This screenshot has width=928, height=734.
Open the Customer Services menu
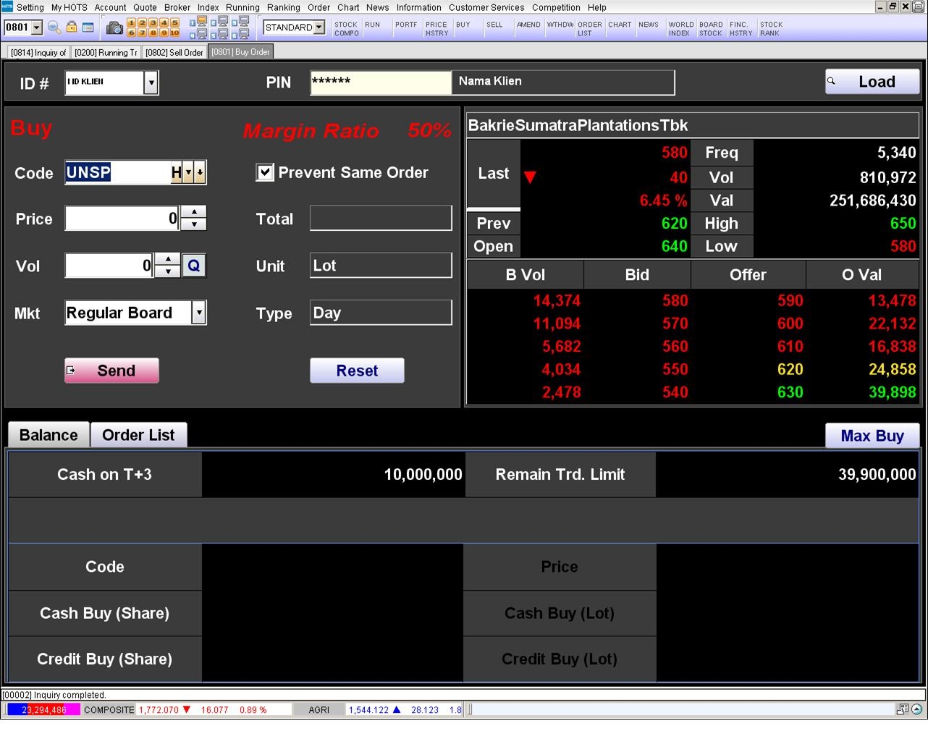pos(486,7)
